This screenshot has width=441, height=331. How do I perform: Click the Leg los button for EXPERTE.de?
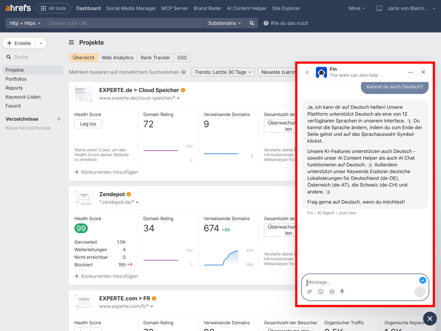pyautogui.click(x=88, y=124)
